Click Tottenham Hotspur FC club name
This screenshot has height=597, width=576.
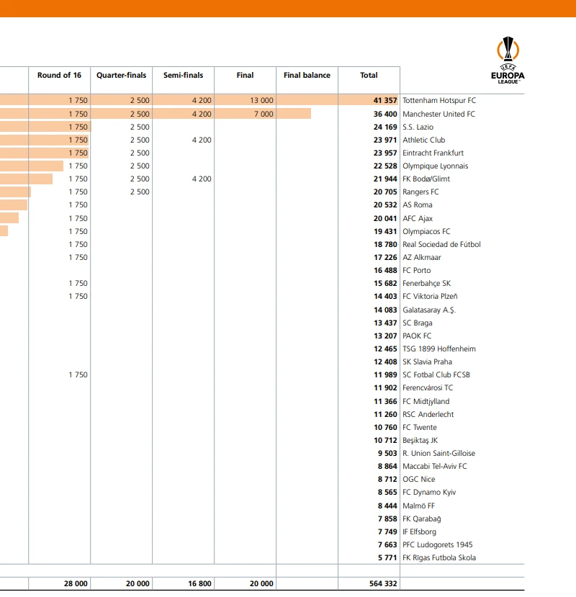[x=439, y=101]
